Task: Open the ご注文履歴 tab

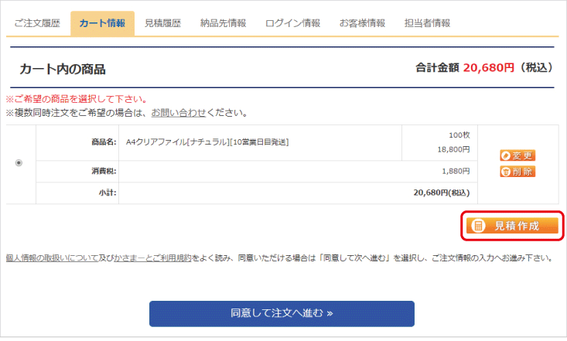Action: [35, 23]
